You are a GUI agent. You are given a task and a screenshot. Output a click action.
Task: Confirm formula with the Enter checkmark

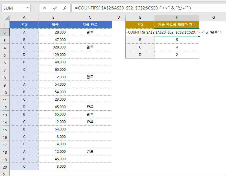[55, 8]
